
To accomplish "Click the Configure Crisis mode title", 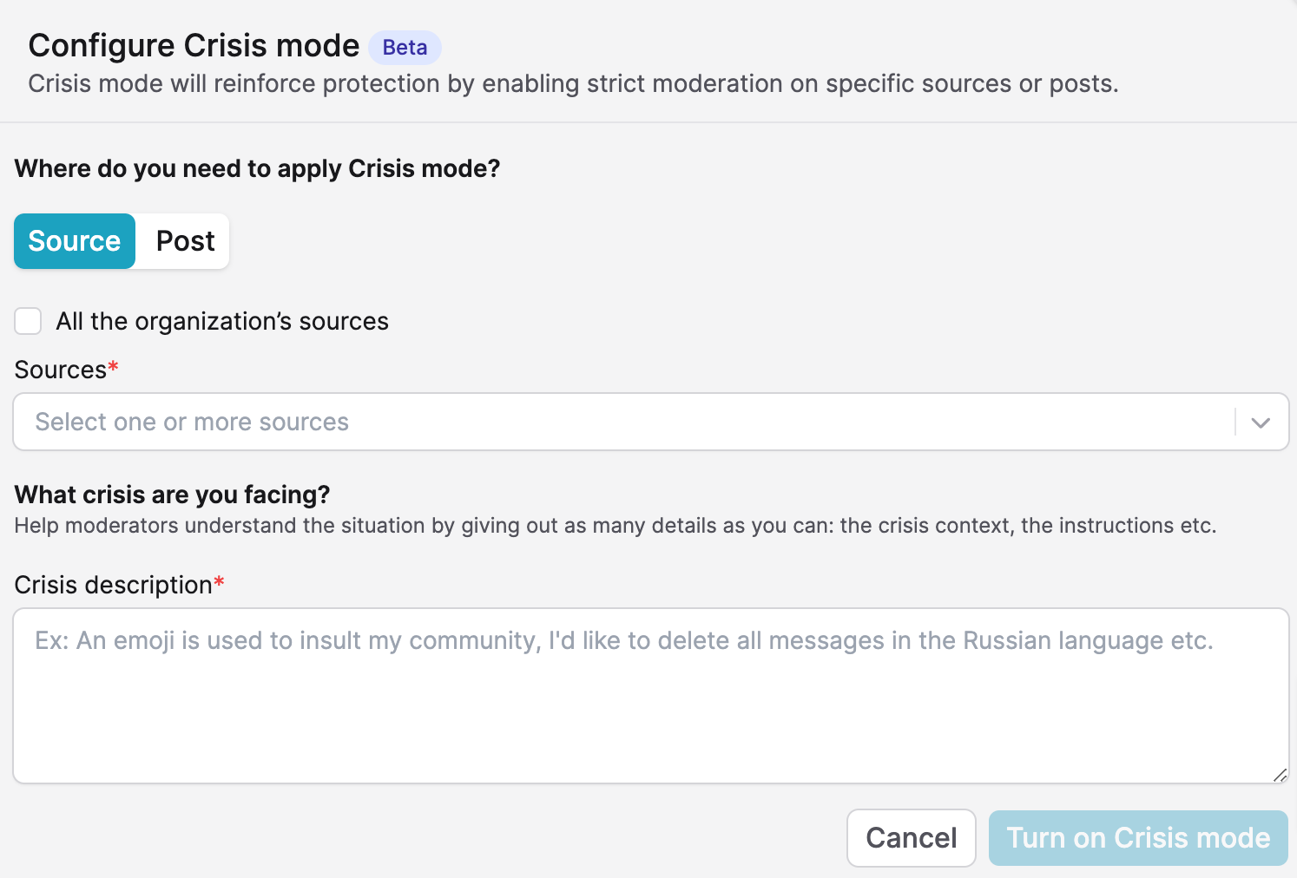I will click(194, 45).
